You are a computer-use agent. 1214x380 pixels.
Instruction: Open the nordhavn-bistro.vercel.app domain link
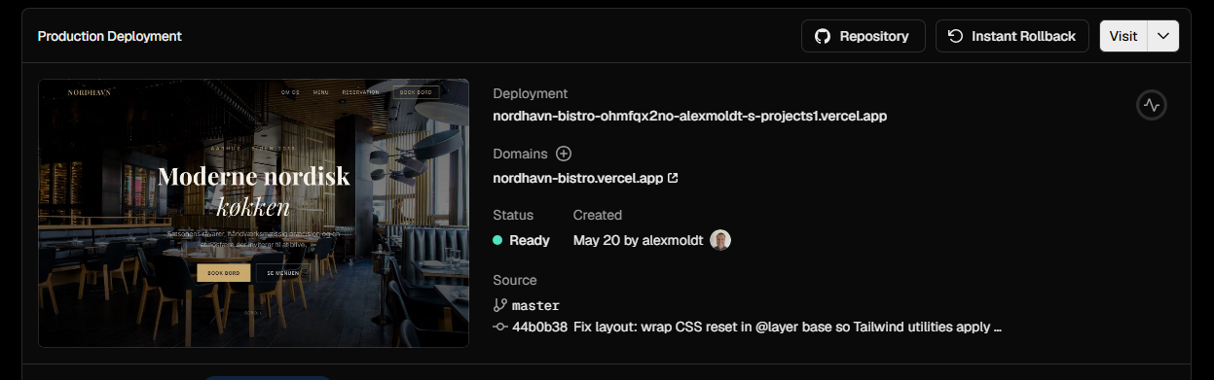pyautogui.click(x=586, y=179)
